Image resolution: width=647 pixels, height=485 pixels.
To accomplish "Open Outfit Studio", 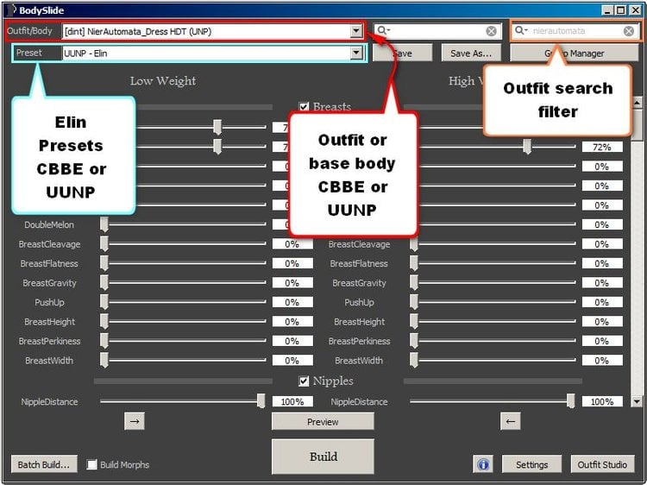I will (x=602, y=464).
